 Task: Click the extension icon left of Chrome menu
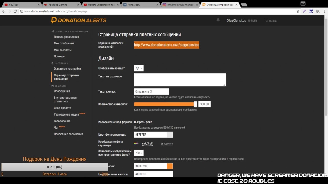[317, 11]
